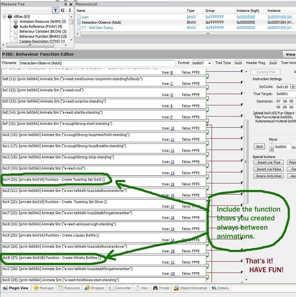Image resolution: width=296 pixels, height=297 pixels.
Task: Toggle the T (type) tree view button
Action: click(55, 10)
